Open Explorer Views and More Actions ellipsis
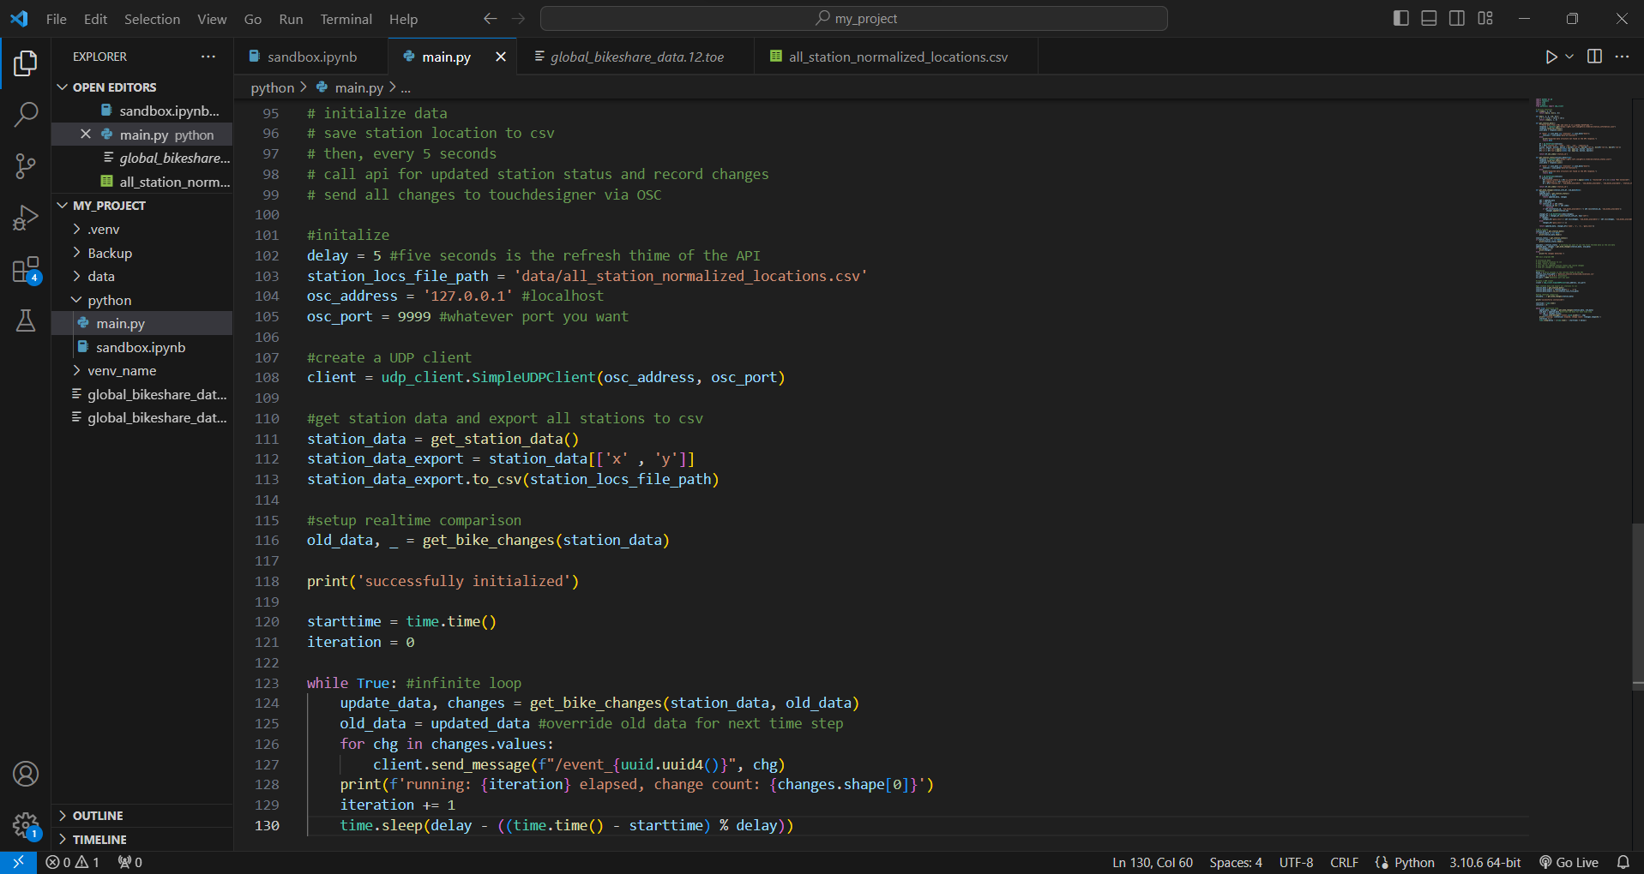1644x874 pixels. point(208,57)
